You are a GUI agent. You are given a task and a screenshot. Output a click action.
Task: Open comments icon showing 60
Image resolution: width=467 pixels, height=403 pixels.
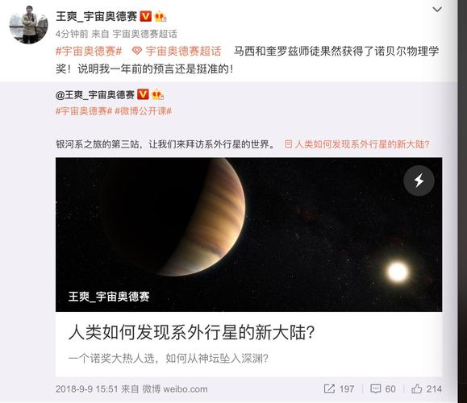(x=382, y=388)
